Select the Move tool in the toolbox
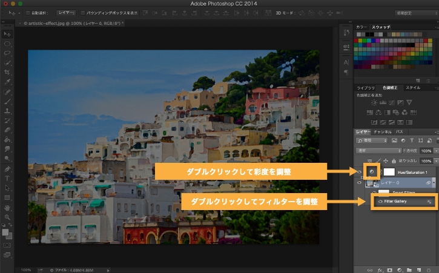Screen dimensions: 439x273 tap(7, 34)
